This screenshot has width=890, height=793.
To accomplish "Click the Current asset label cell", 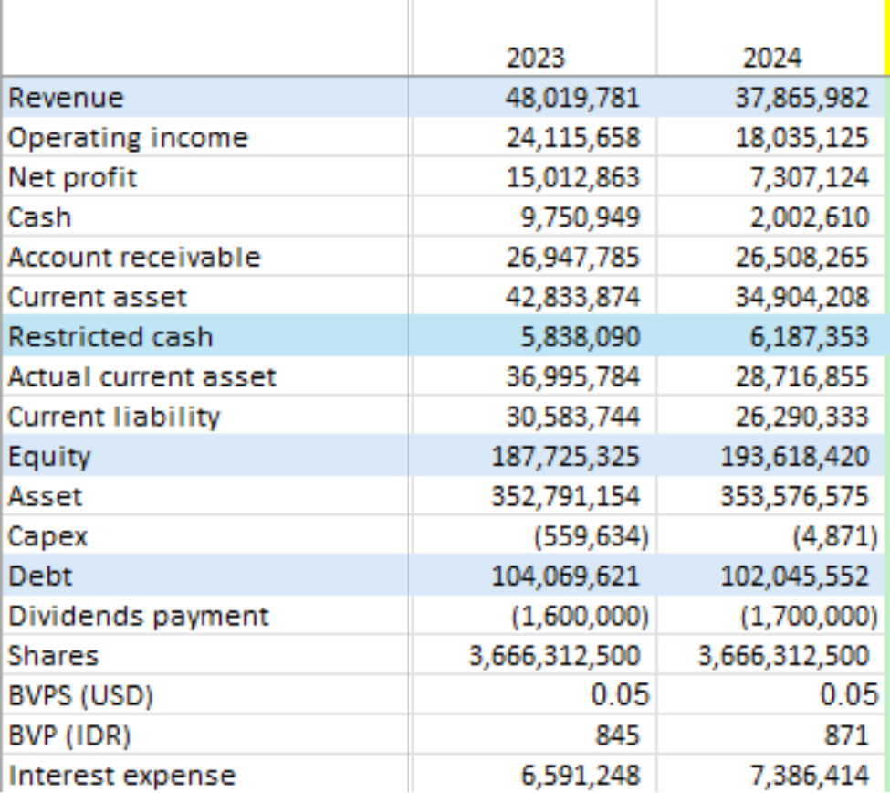I will coord(205,297).
